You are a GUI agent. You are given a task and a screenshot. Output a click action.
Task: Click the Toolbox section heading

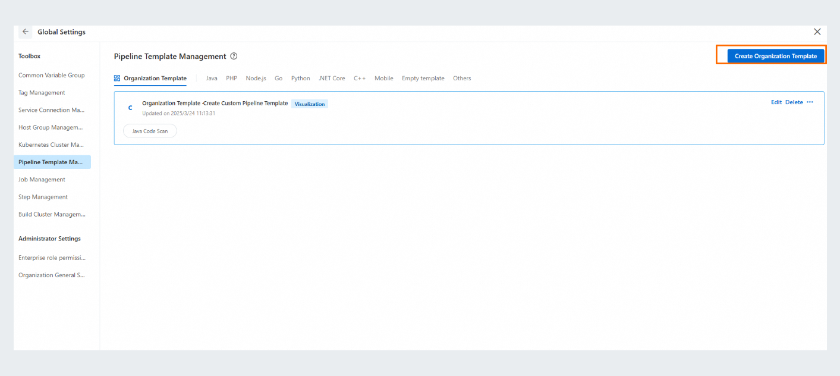(x=30, y=56)
